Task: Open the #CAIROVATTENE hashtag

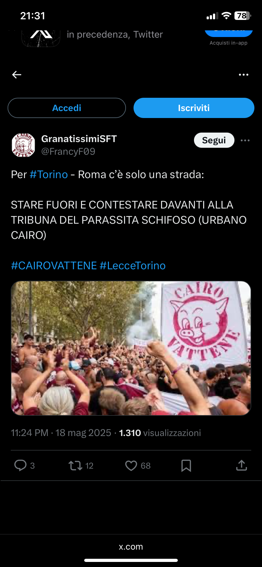Action: [x=54, y=265]
